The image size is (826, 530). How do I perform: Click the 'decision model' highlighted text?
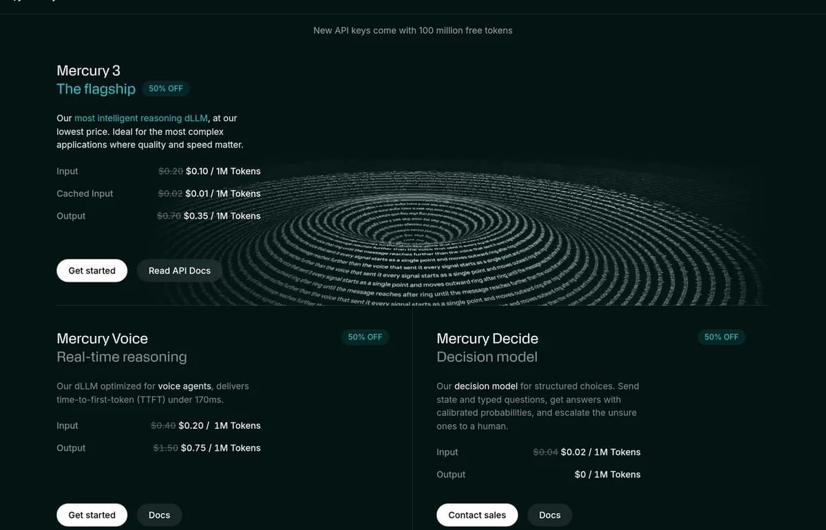coord(486,386)
